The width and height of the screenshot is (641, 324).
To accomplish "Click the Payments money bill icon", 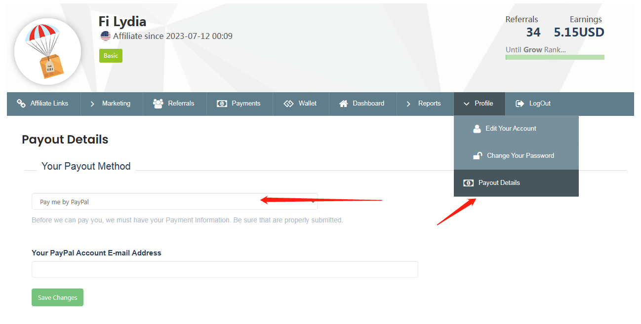I will tap(222, 104).
